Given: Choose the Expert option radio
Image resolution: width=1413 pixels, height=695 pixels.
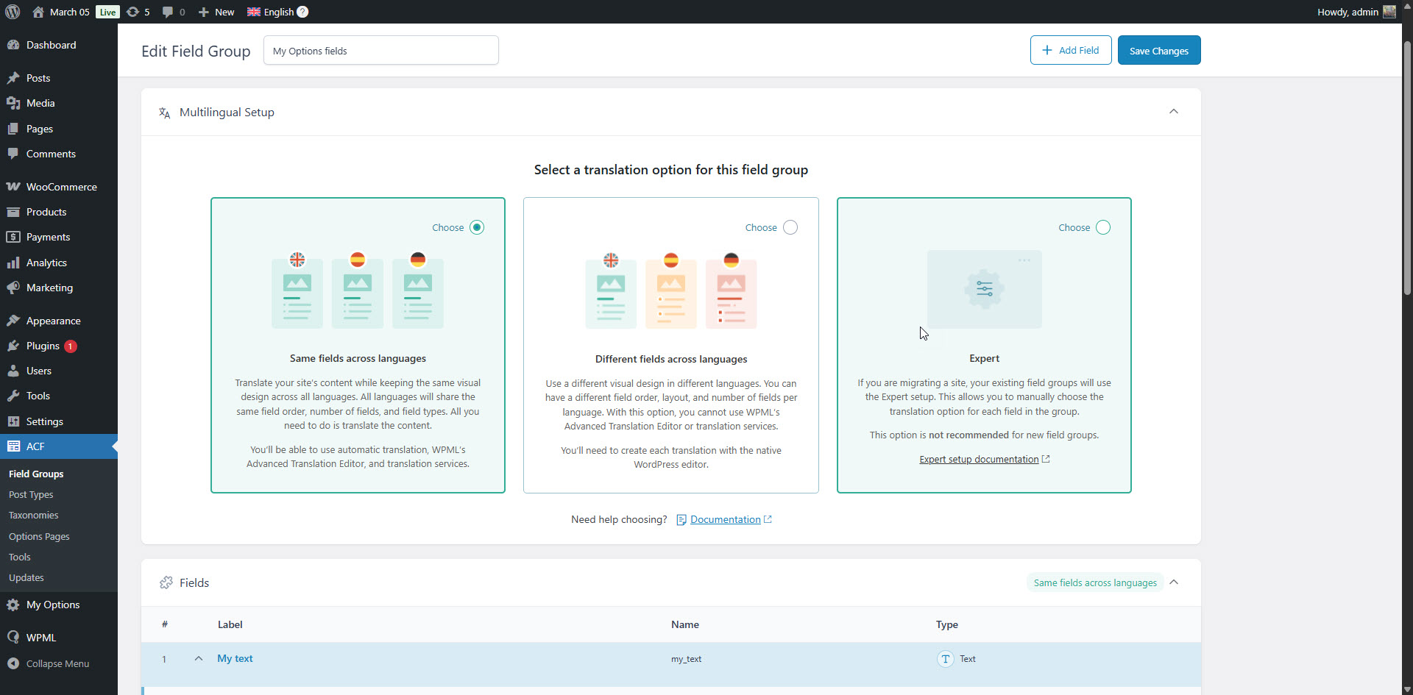Looking at the screenshot, I should 1103,227.
